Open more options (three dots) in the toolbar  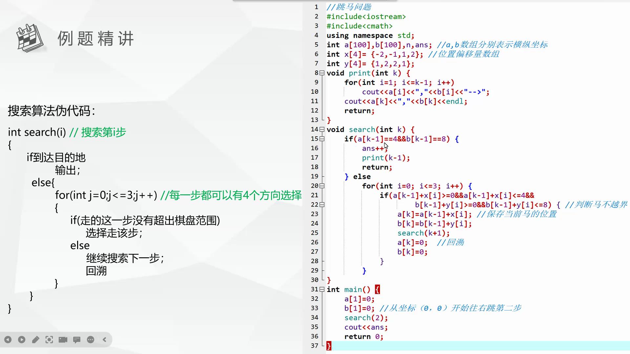pyautogui.click(x=91, y=340)
